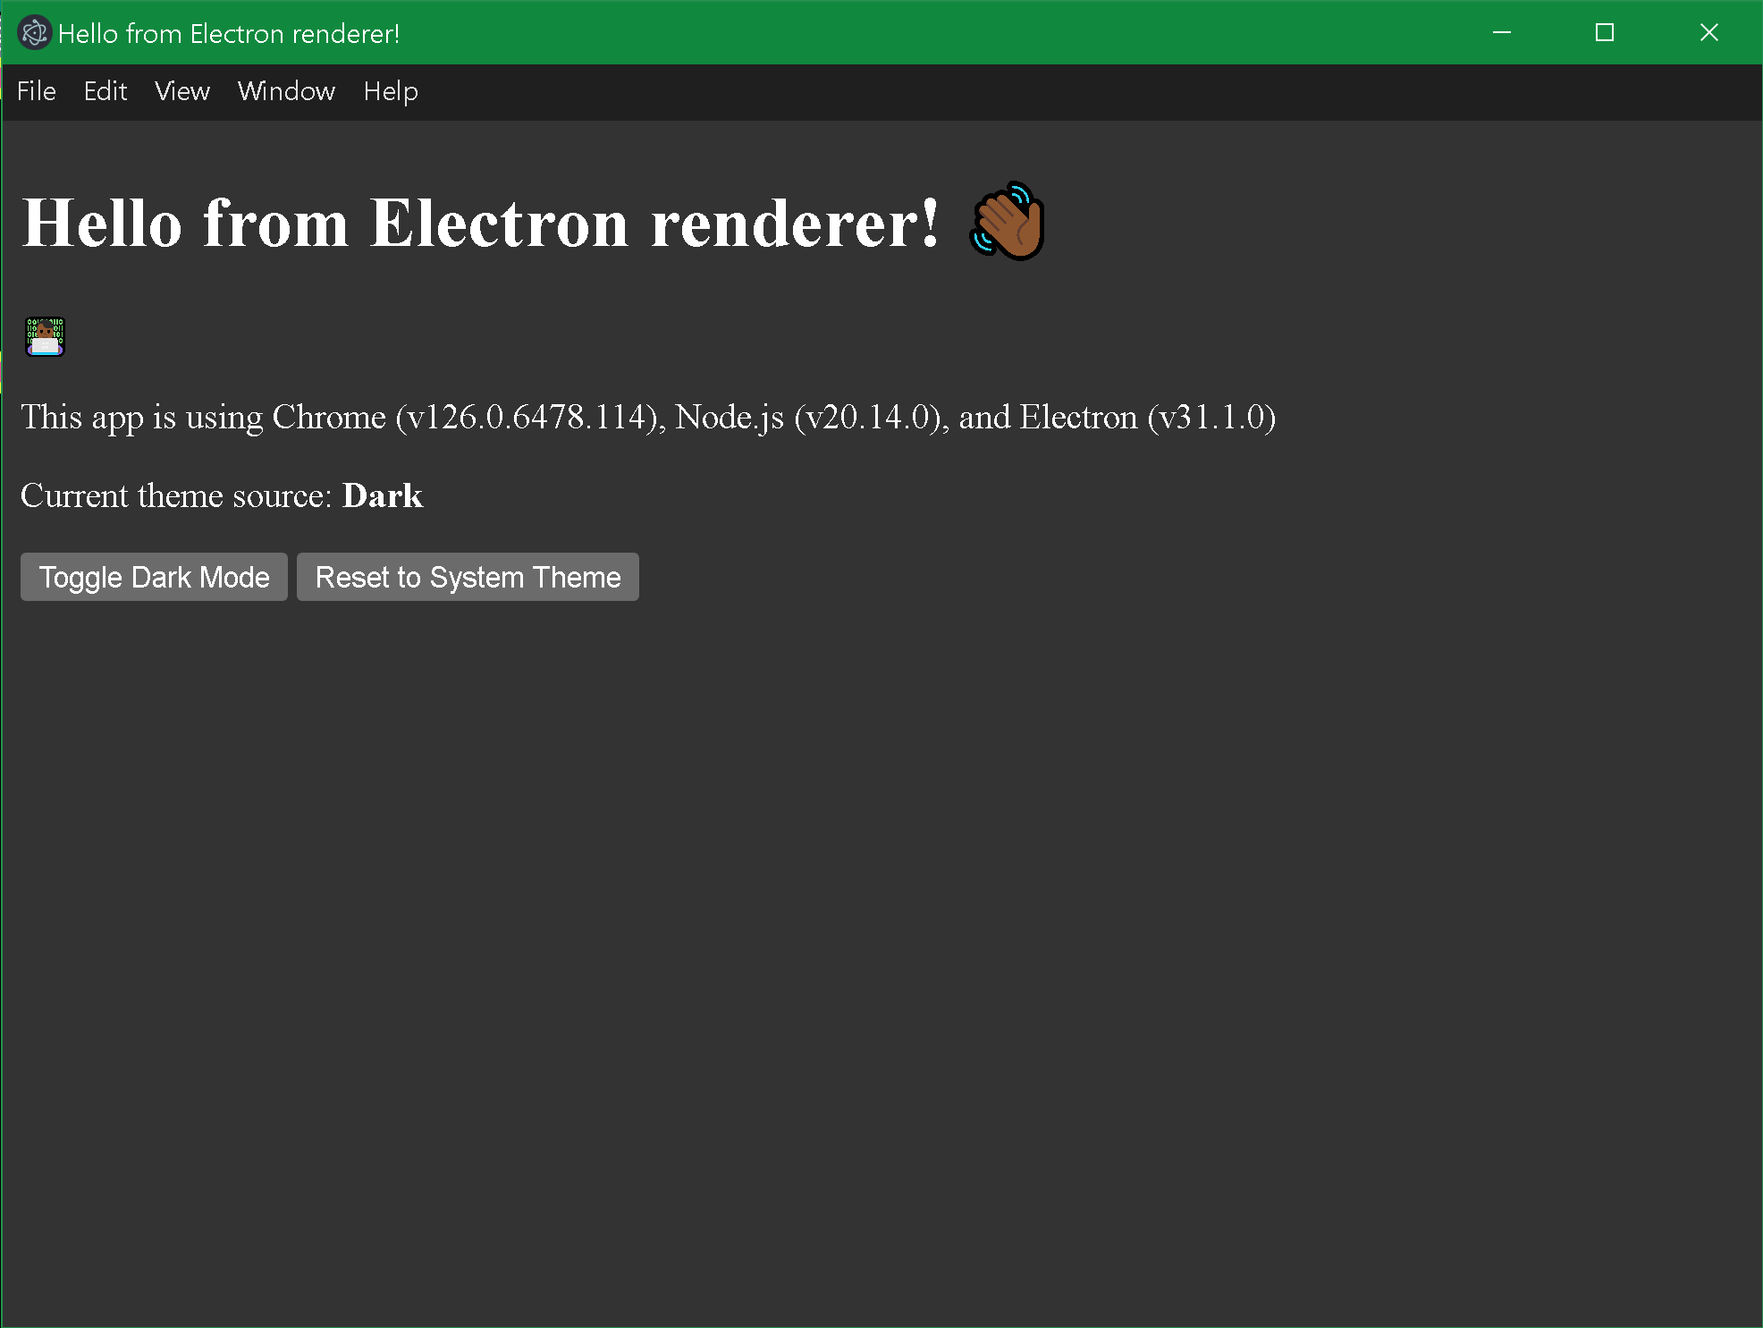Click the Electron app icon in title bar

(34, 33)
